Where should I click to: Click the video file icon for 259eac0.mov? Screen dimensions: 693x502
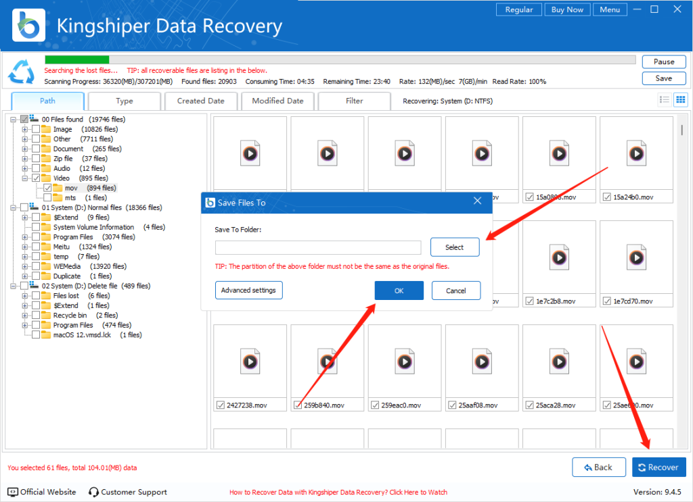(405, 361)
